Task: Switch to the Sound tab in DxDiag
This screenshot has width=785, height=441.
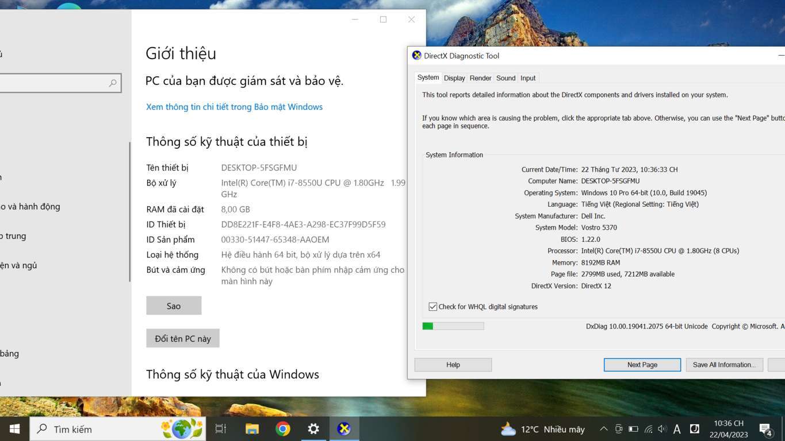Action: pyautogui.click(x=506, y=78)
